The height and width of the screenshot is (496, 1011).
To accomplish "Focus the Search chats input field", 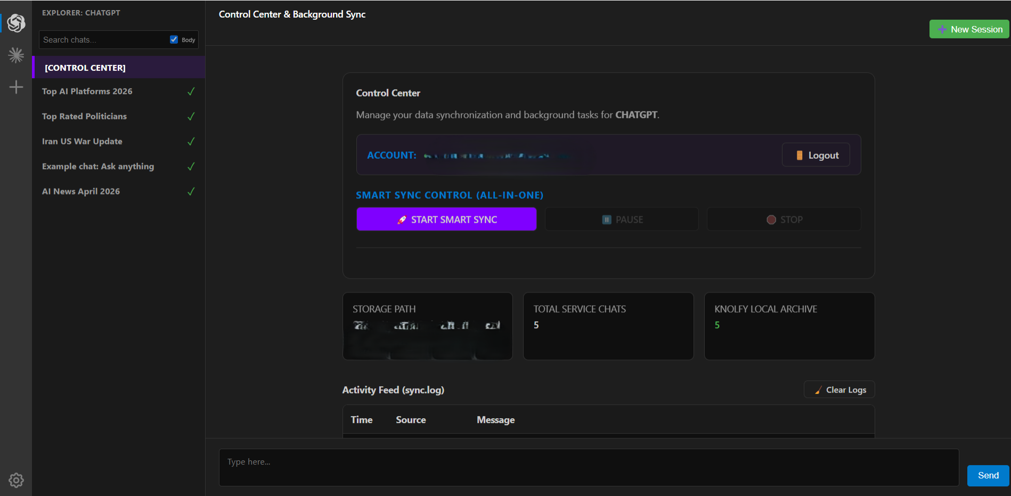I will (x=104, y=40).
